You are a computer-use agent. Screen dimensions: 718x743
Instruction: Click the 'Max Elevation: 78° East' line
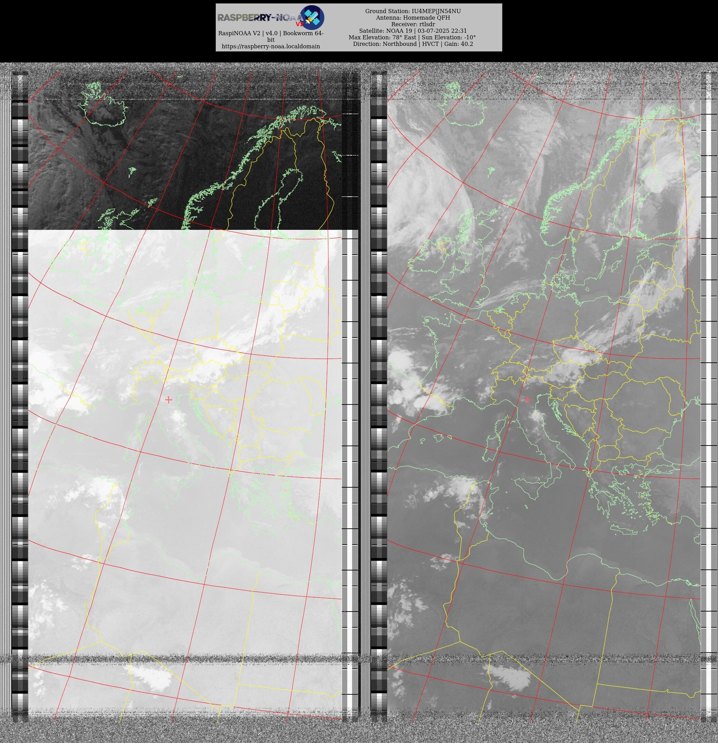pos(412,37)
